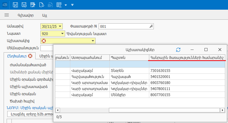
Task: Select the row with number 5407800111
Action: [x=140, y=89]
